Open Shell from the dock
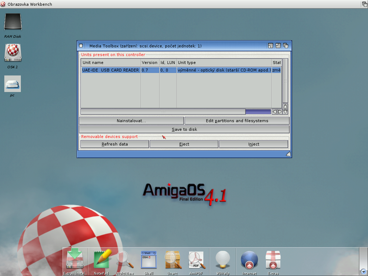Screen dimensions: 368x276 pyautogui.click(x=149, y=259)
